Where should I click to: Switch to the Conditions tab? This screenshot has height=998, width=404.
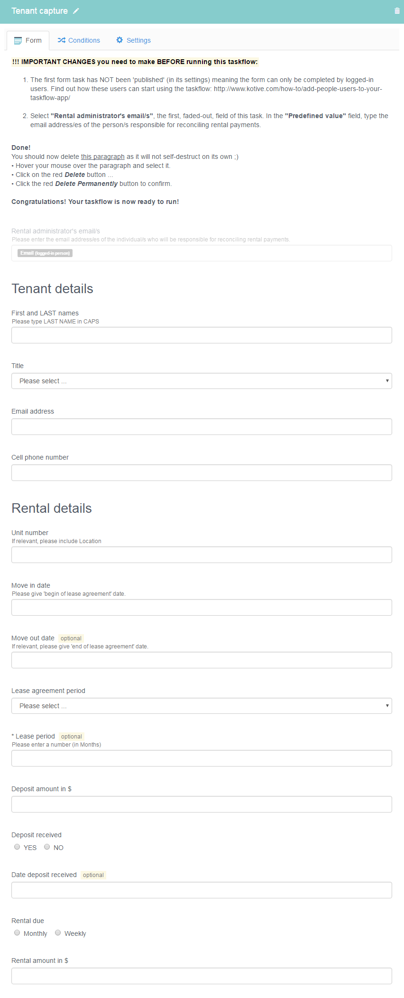(x=79, y=40)
